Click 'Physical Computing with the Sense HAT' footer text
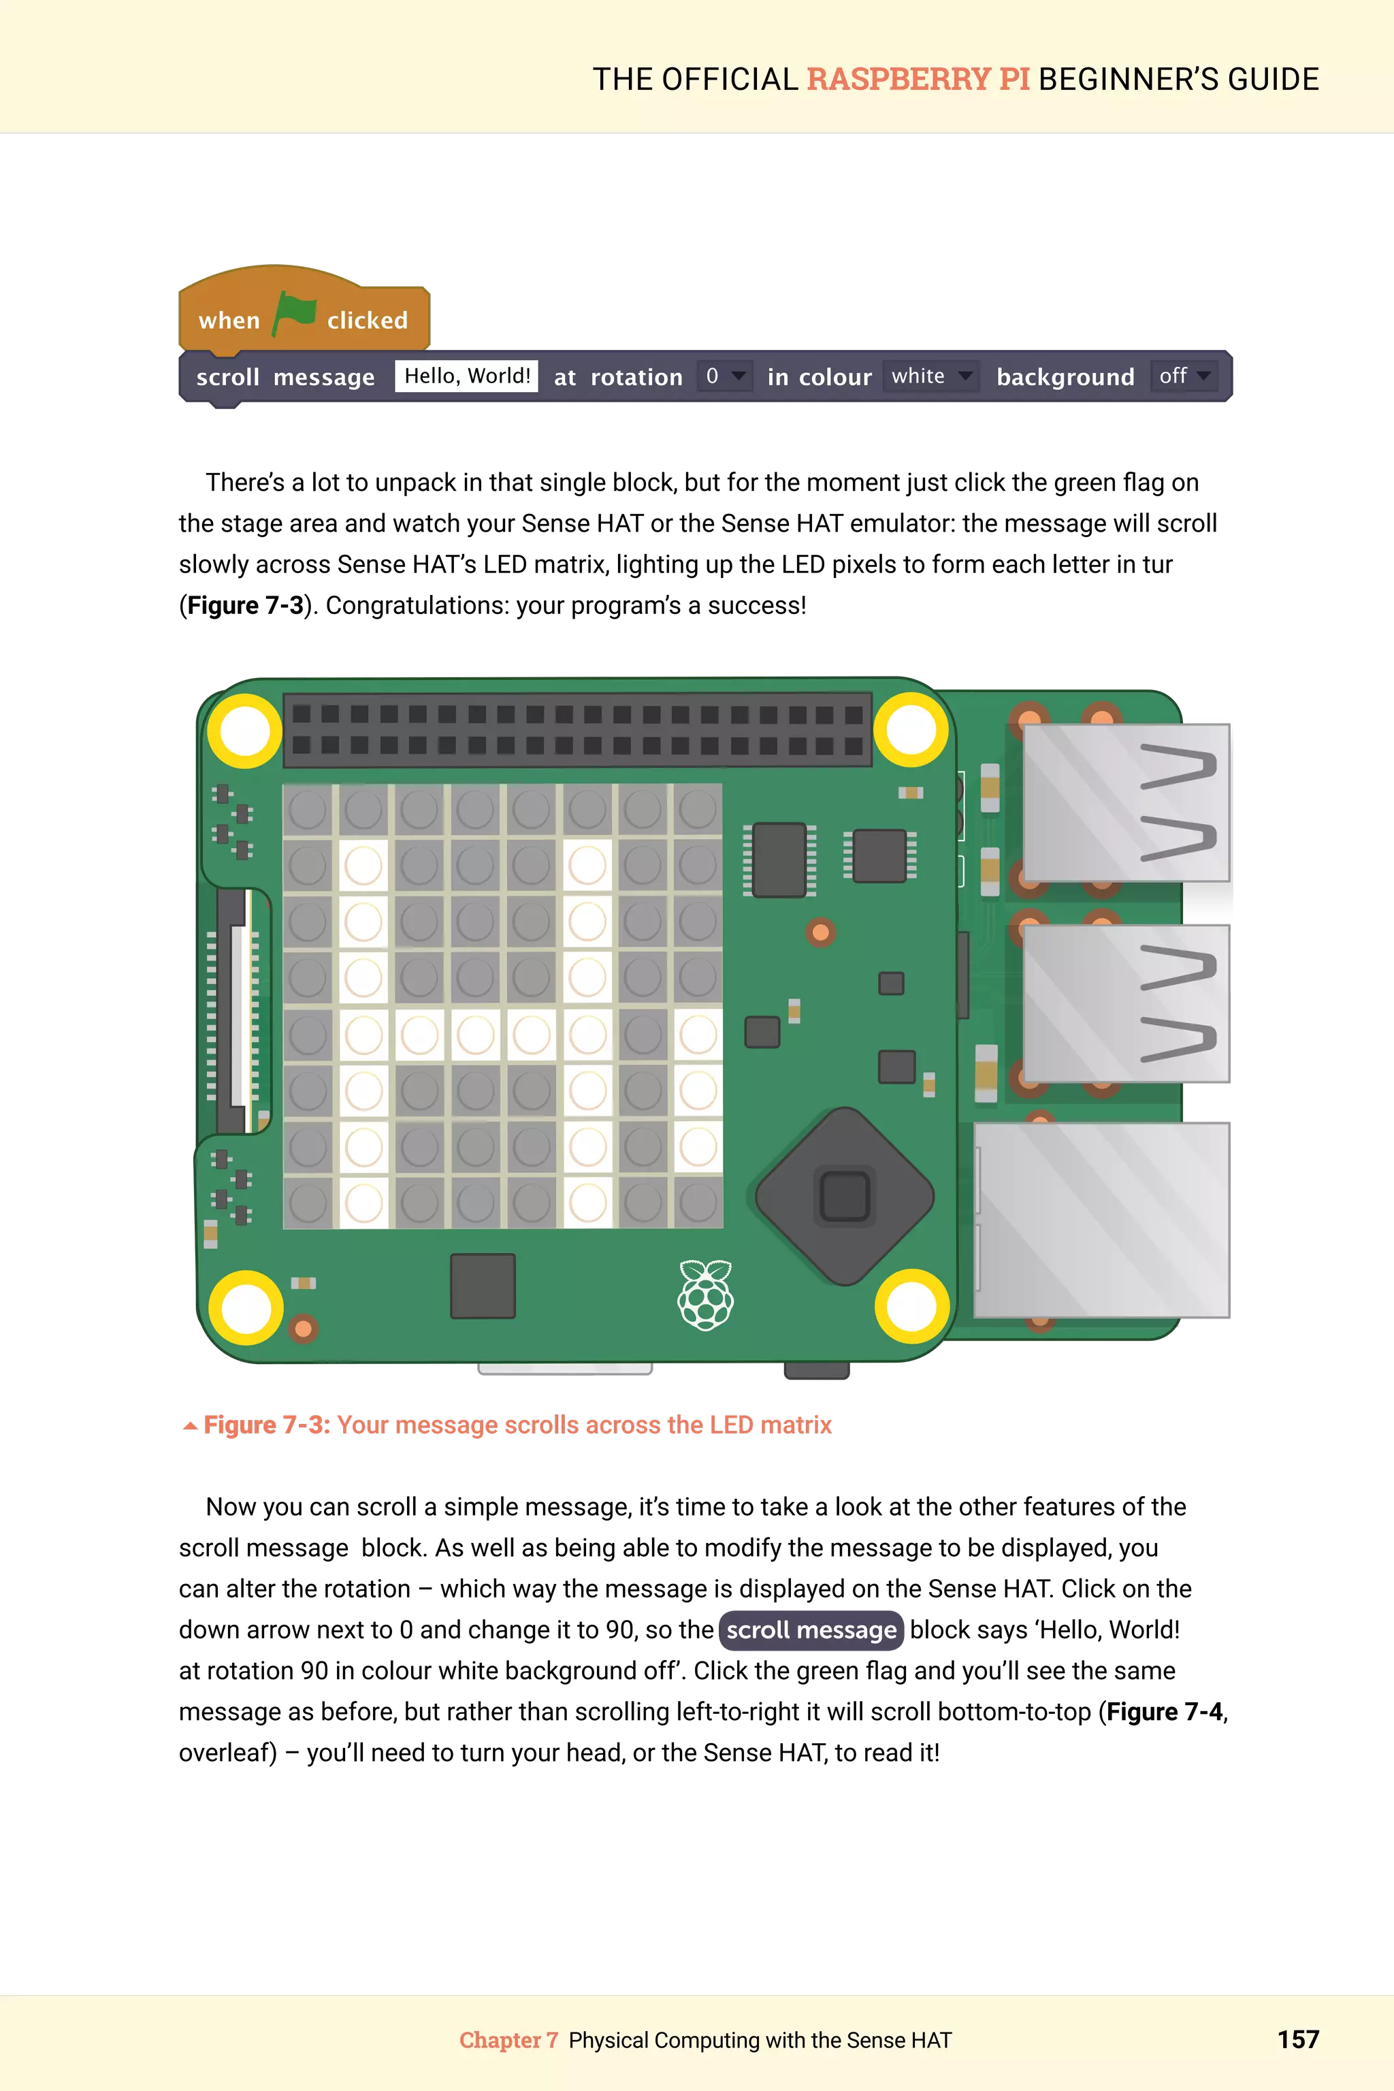The image size is (1394, 2091). pyautogui.click(x=760, y=2041)
